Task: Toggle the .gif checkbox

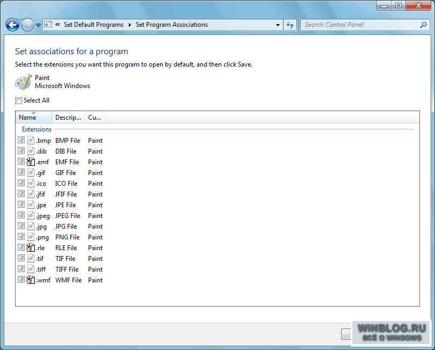Action: click(21, 172)
